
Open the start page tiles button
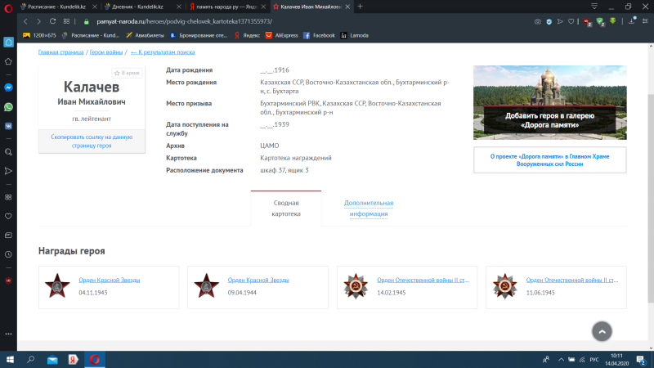[66, 21]
